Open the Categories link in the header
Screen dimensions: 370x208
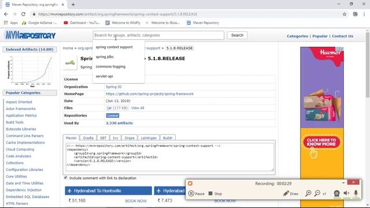[297, 36]
